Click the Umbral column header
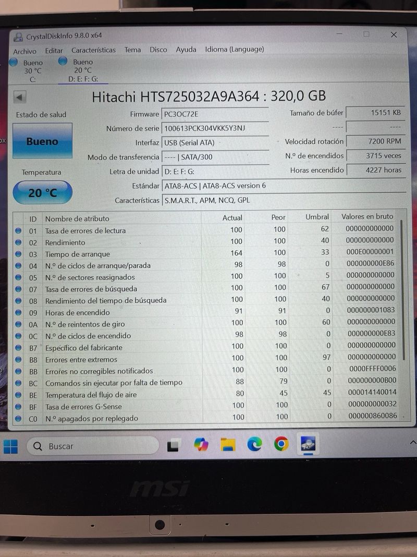Viewport: 417px width, 557px height. 317,217
